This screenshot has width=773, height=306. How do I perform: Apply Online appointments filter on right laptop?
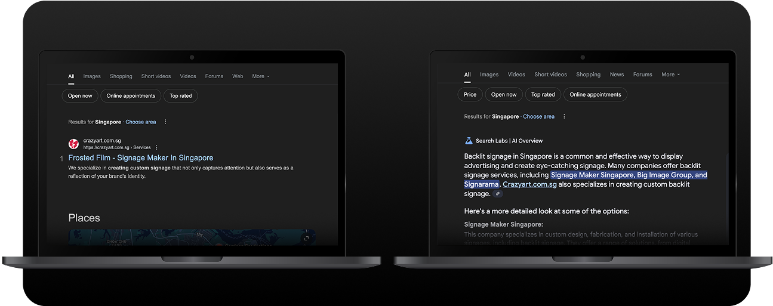point(595,94)
